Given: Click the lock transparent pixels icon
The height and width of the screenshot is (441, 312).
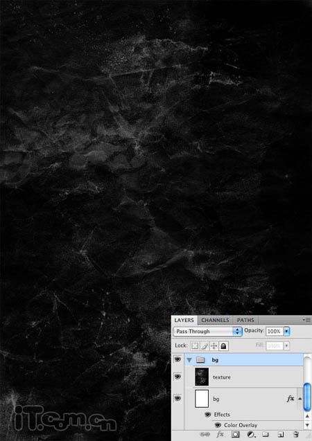Looking at the screenshot, I should point(195,345).
